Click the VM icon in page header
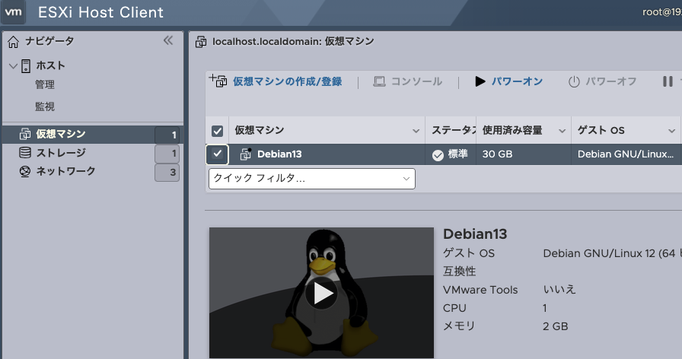The image size is (682, 359). click(x=201, y=42)
